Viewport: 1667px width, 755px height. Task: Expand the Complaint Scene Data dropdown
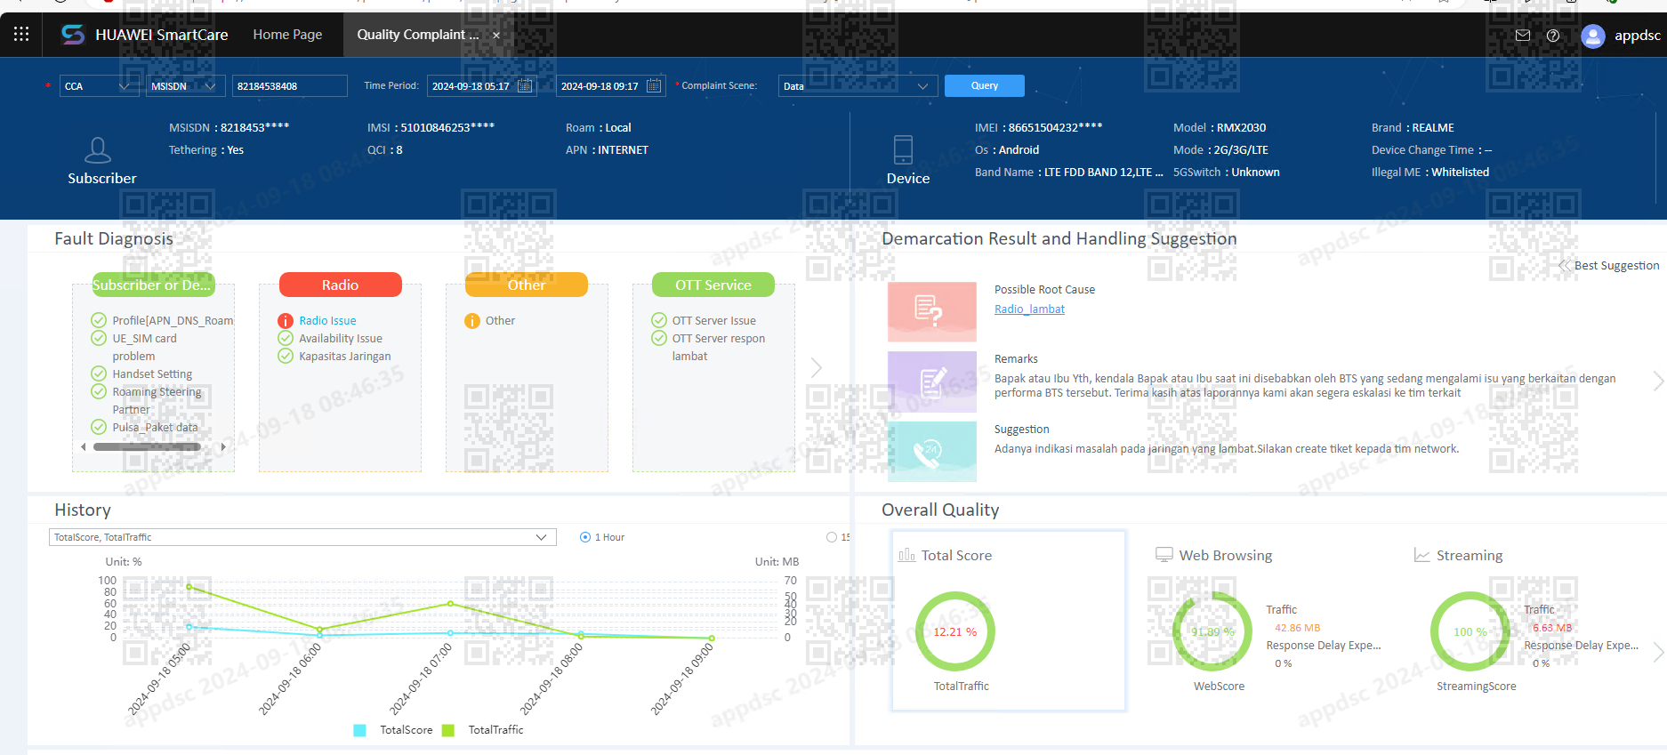858,86
